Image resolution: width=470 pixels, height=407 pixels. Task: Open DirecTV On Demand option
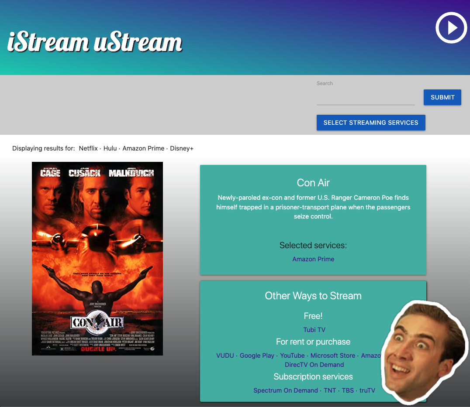(x=314, y=364)
